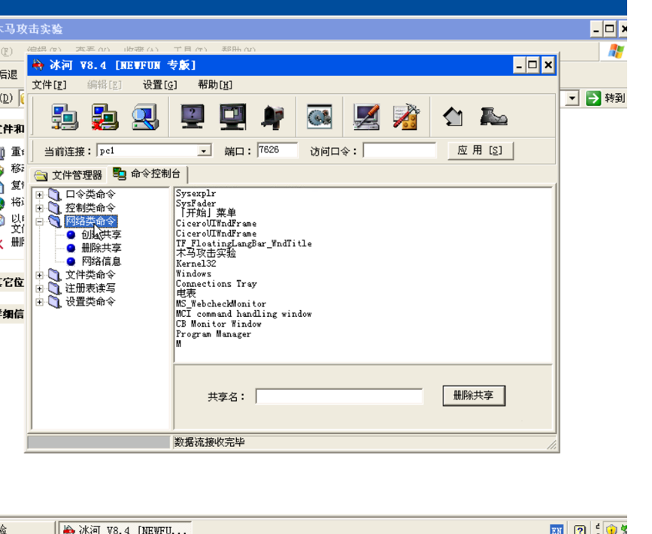Select the 注册表读写 tree label
Image resolution: width=652 pixels, height=534 pixels.
click(x=90, y=288)
